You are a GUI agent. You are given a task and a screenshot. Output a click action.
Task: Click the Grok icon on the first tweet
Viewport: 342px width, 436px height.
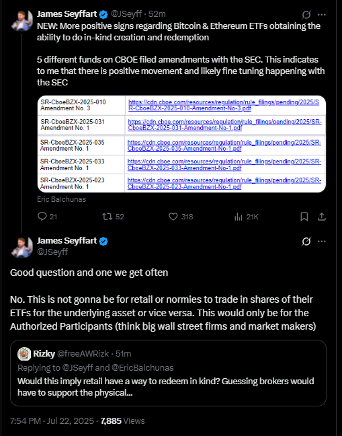click(306, 14)
